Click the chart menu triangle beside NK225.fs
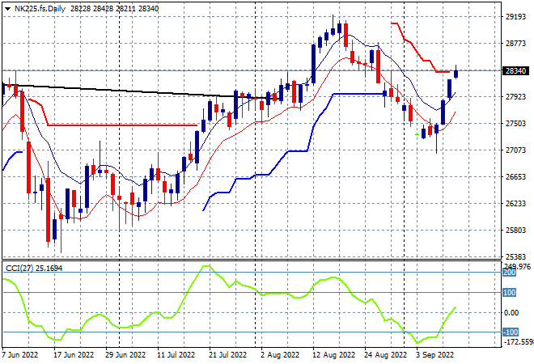This screenshot has width=534, height=364. [7, 9]
